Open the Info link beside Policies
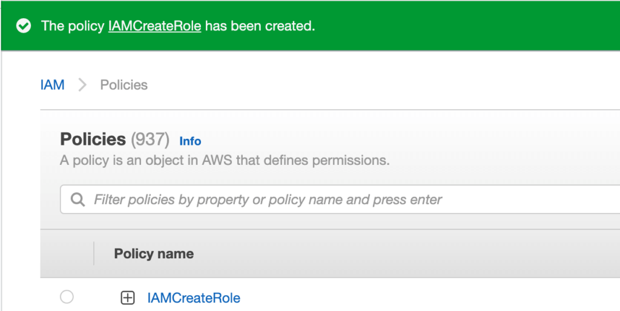Viewport: 620px width, 311px height. coord(190,141)
